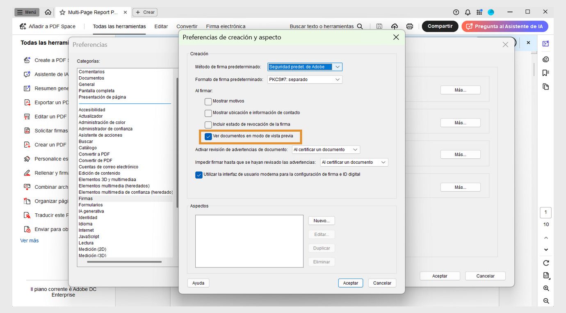This screenshot has width=566, height=313.
Task: Uncheck Ver documentos en modo de vista previa
Action: 208,136
